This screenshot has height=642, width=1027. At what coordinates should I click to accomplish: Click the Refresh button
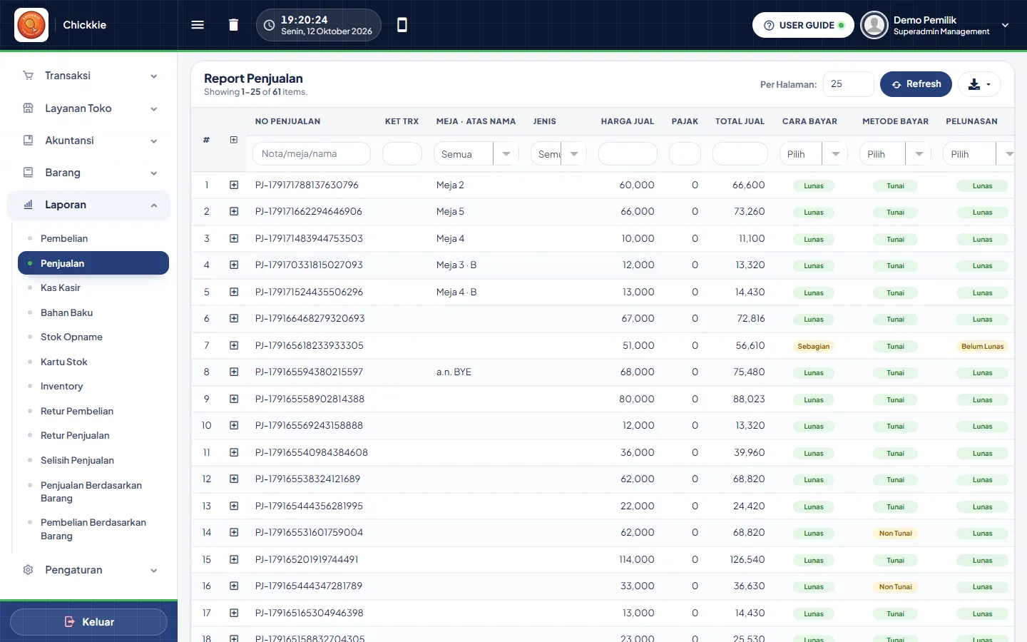(916, 84)
